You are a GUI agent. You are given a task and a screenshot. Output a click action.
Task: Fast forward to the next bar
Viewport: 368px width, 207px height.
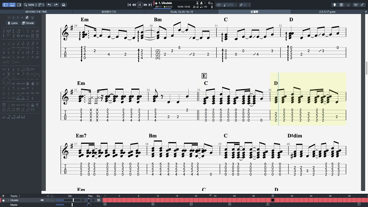[145, 5]
